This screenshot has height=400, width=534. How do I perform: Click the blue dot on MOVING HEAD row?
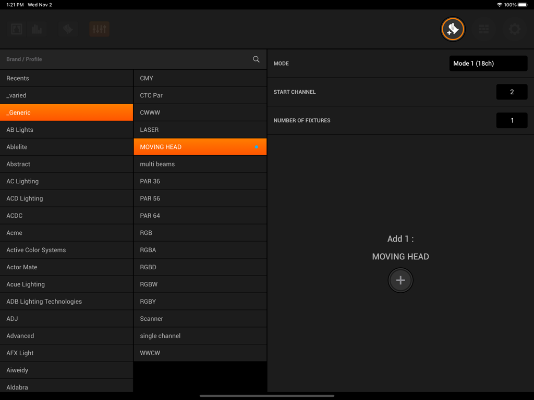pyautogui.click(x=257, y=147)
